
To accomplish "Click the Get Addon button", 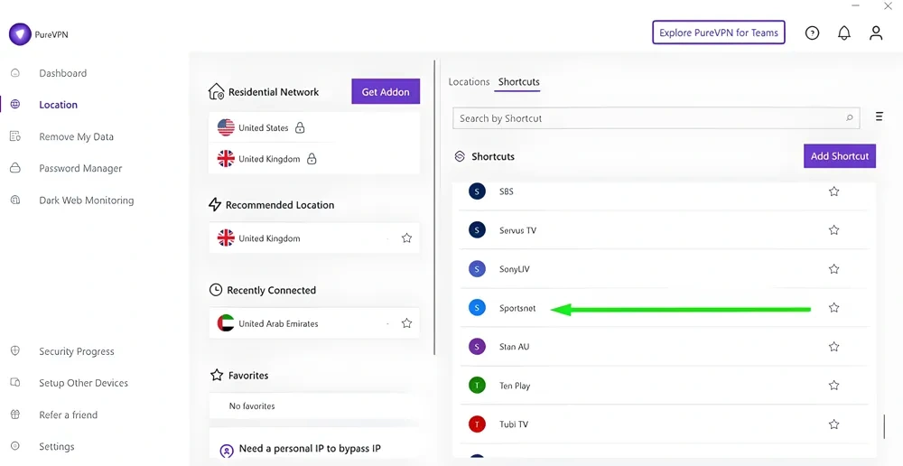I will (386, 91).
